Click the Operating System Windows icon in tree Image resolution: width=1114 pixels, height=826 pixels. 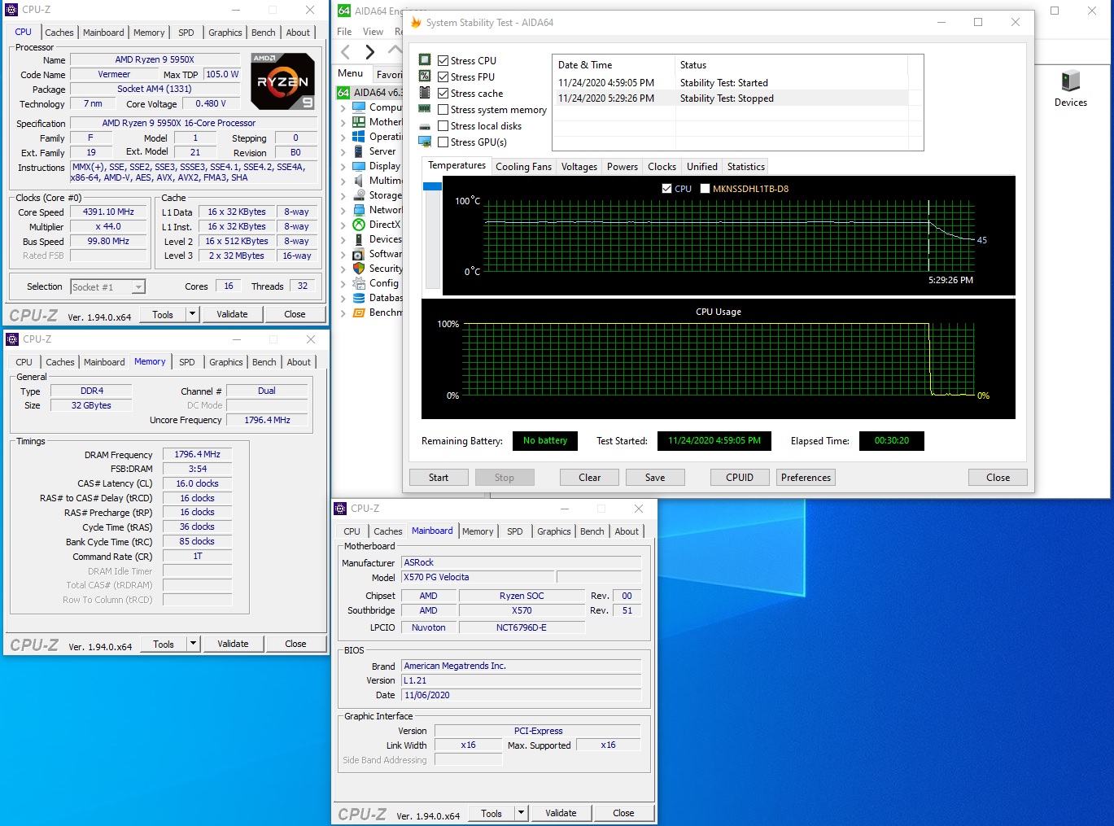click(359, 137)
